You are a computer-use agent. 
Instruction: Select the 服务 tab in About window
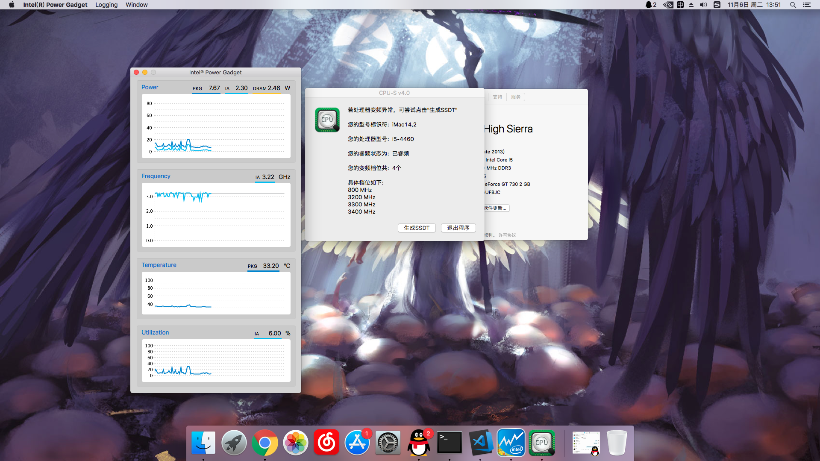click(x=516, y=97)
